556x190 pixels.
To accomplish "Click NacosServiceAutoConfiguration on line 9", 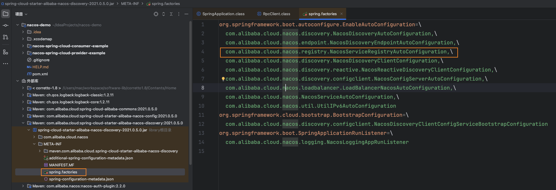I will pos(347,97).
